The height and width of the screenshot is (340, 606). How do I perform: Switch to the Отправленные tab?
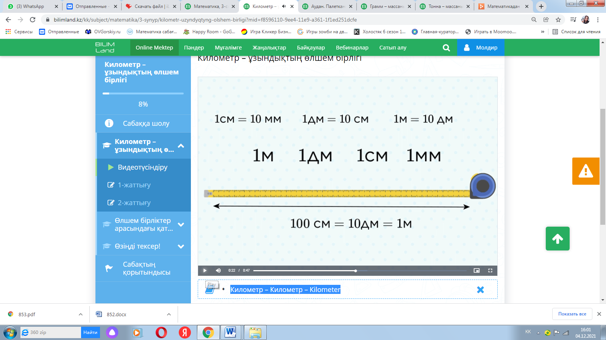click(92, 6)
